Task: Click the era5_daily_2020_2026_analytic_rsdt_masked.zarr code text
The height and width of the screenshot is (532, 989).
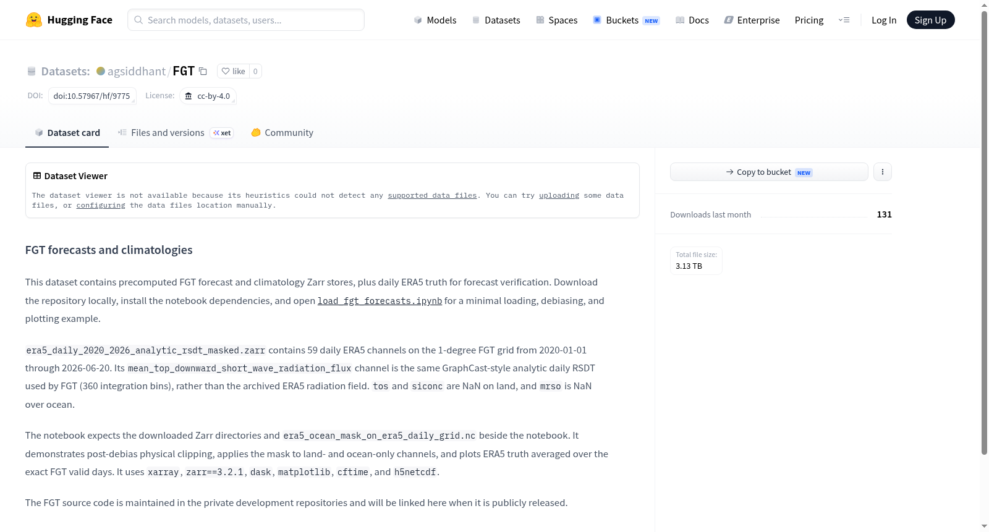Action: pos(145,350)
